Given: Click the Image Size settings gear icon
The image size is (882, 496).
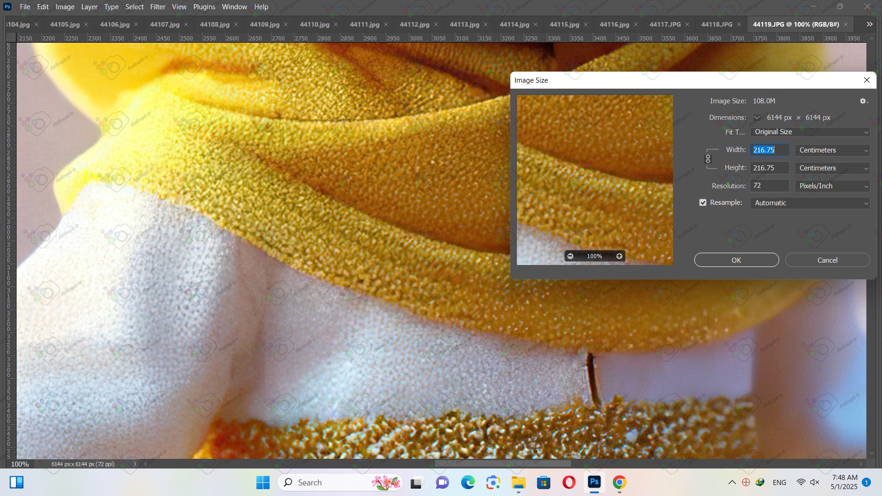Looking at the screenshot, I should (x=863, y=101).
